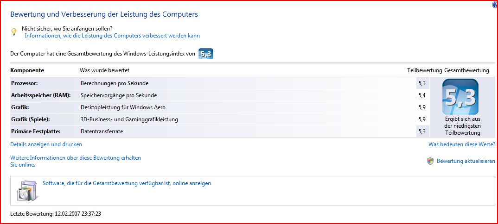The image size is (498, 224).
Task: Click the Gesamtbewertung column header
Action: 466,70
